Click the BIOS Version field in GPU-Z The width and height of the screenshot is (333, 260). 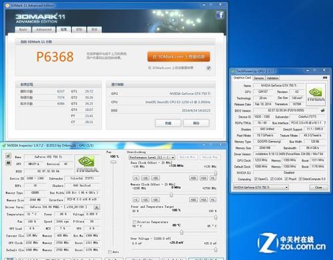pyautogui.click(x=286, y=110)
